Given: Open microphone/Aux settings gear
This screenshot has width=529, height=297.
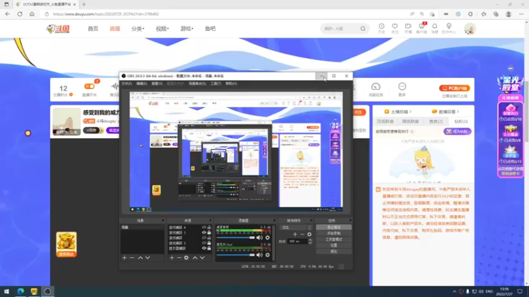Looking at the screenshot, I should tap(268, 255).
